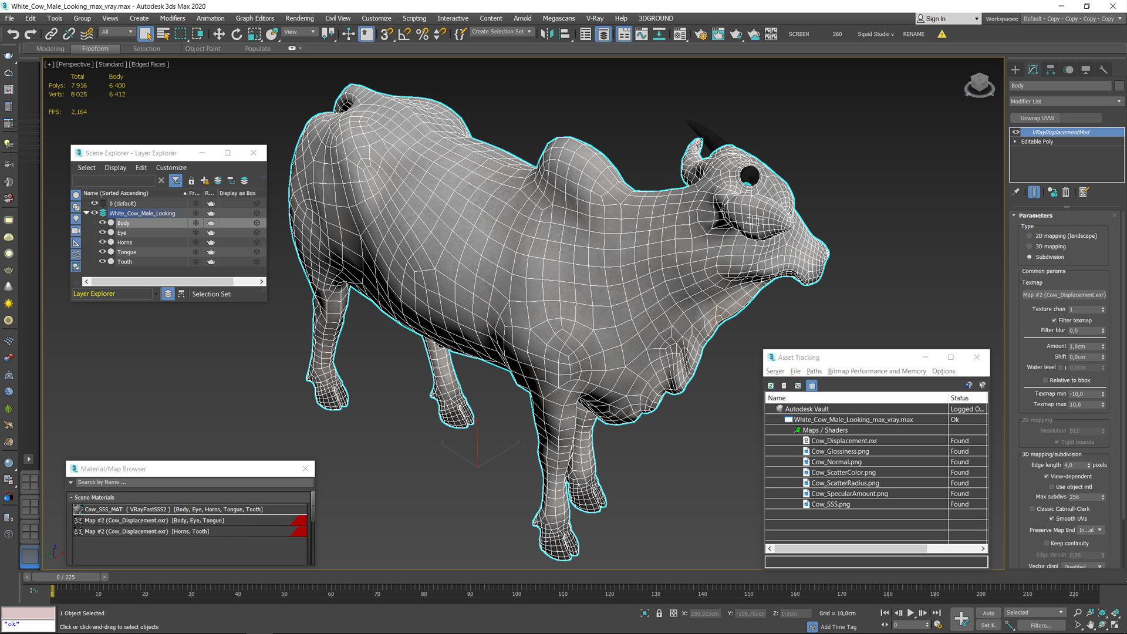Click Refresh icon in Asset Tracking
Viewport: 1127px width, 634px height.
pos(771,386)
